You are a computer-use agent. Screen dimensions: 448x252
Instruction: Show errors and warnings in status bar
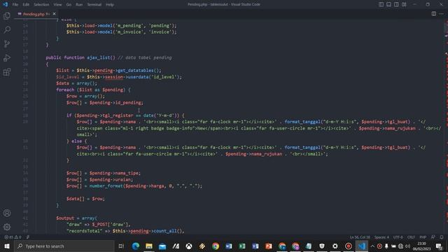coord(13,237)
